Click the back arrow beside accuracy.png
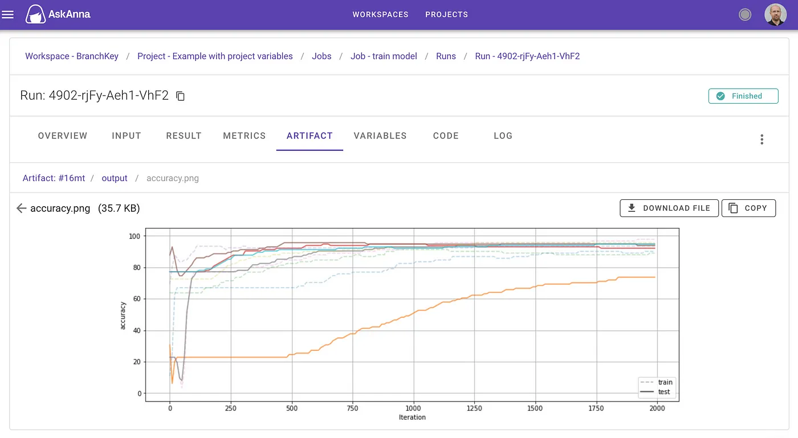 tap(22, 208)
